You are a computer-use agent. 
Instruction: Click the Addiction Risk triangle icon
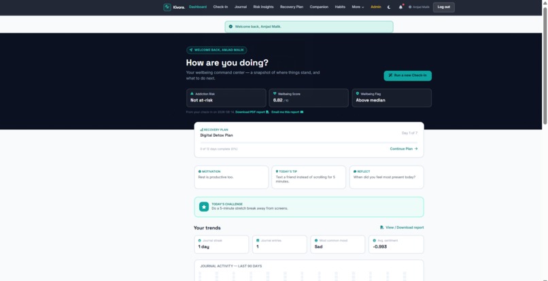pos(192,94)
